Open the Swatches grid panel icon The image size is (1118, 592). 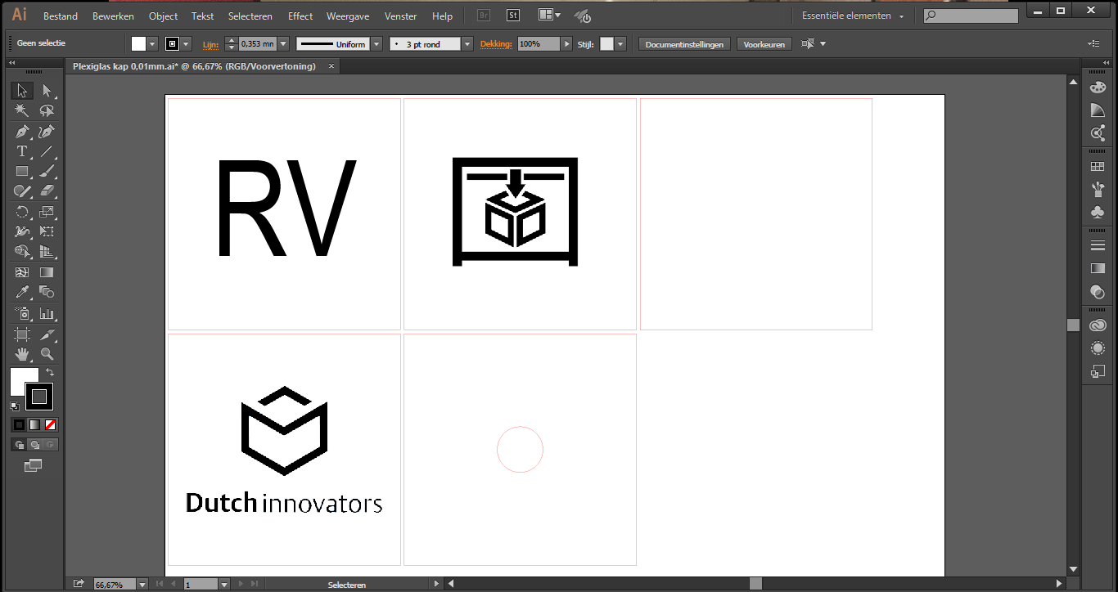tap(1098, 166)
